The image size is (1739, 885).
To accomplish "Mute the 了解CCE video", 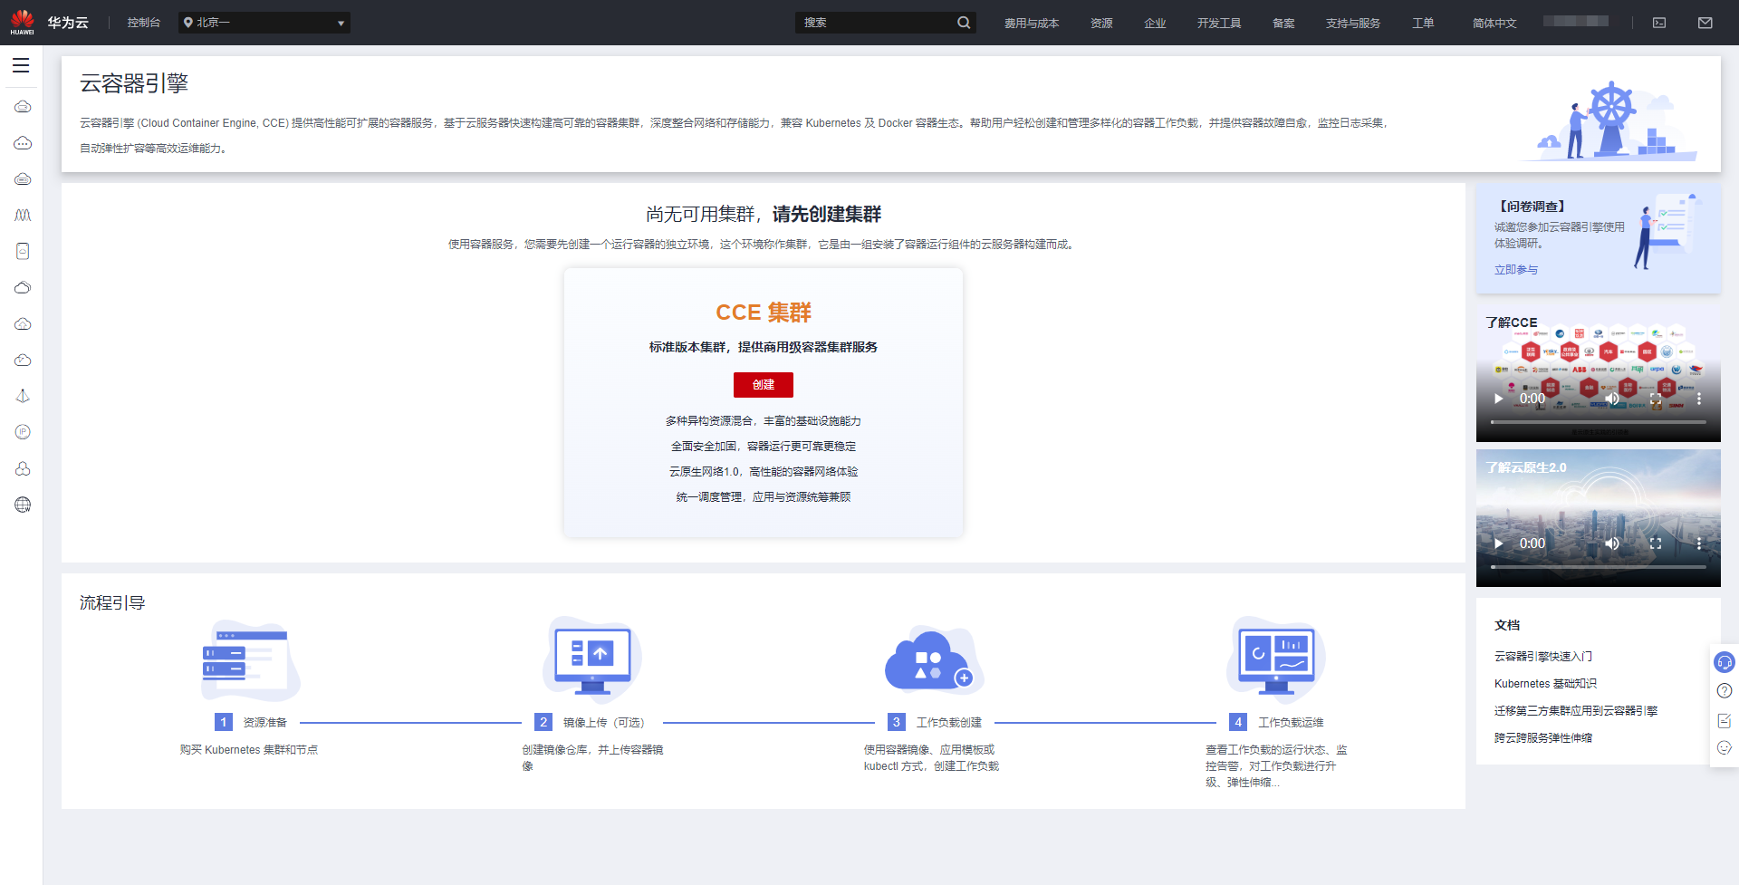I will pyautogui.click(x=1612, y=399).
